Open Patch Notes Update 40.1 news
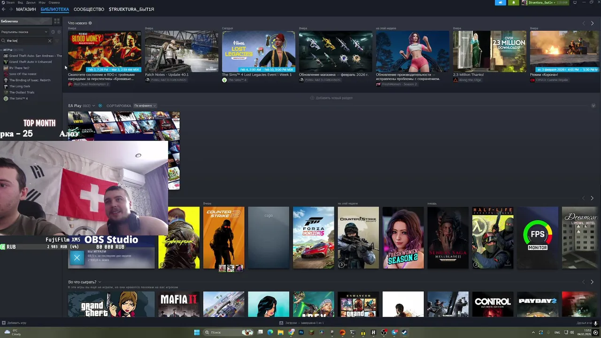The height and width of the screenshot is (338, 601). click(x=182, y=52)
